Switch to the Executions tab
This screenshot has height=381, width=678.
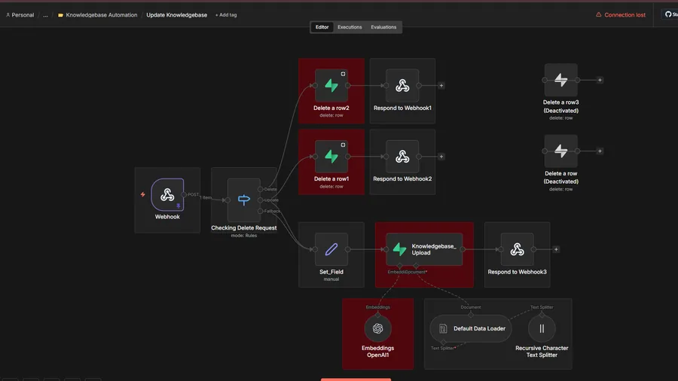click(350, 27)
